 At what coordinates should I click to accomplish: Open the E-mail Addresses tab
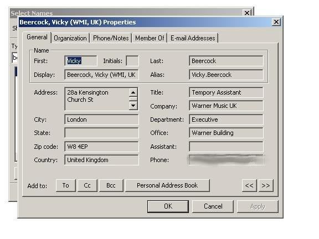[x=193, y=38]
